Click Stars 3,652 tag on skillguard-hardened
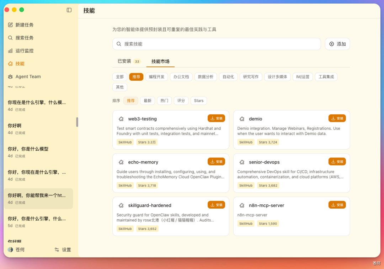Image resolution: width=384 pixels, height=269 pixels. click(147, 229)
